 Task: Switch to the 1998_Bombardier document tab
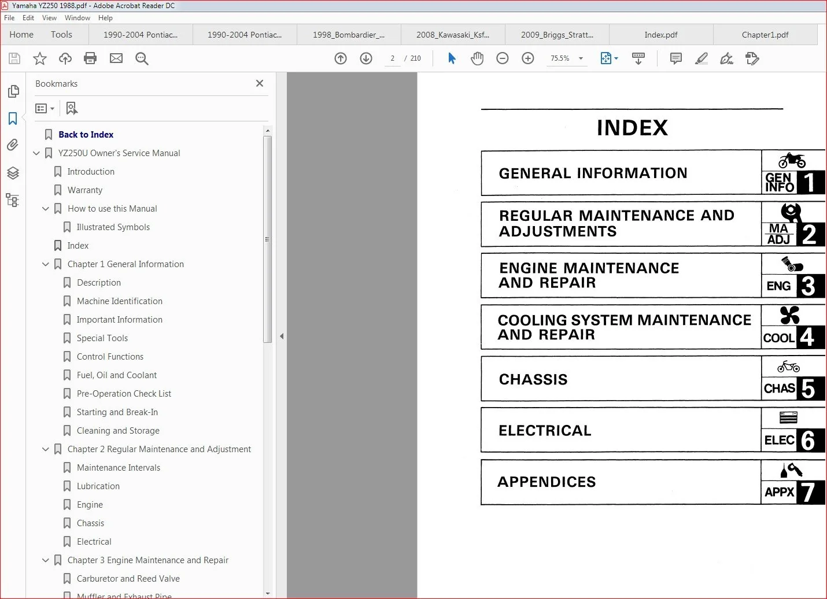click(349, 35)
